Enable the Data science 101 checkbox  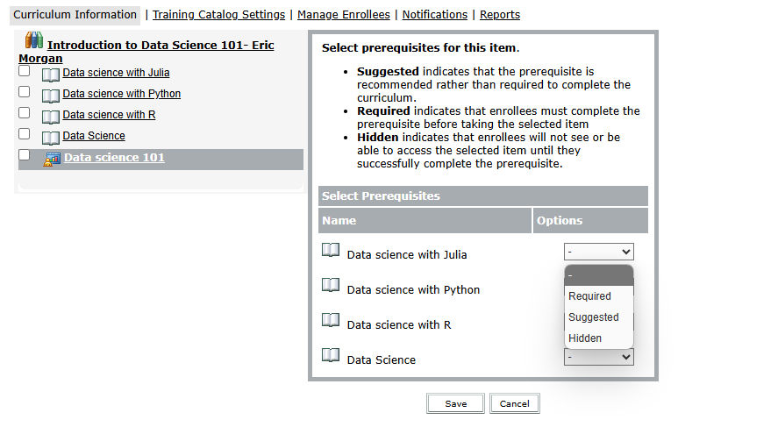tap(25, 155)
